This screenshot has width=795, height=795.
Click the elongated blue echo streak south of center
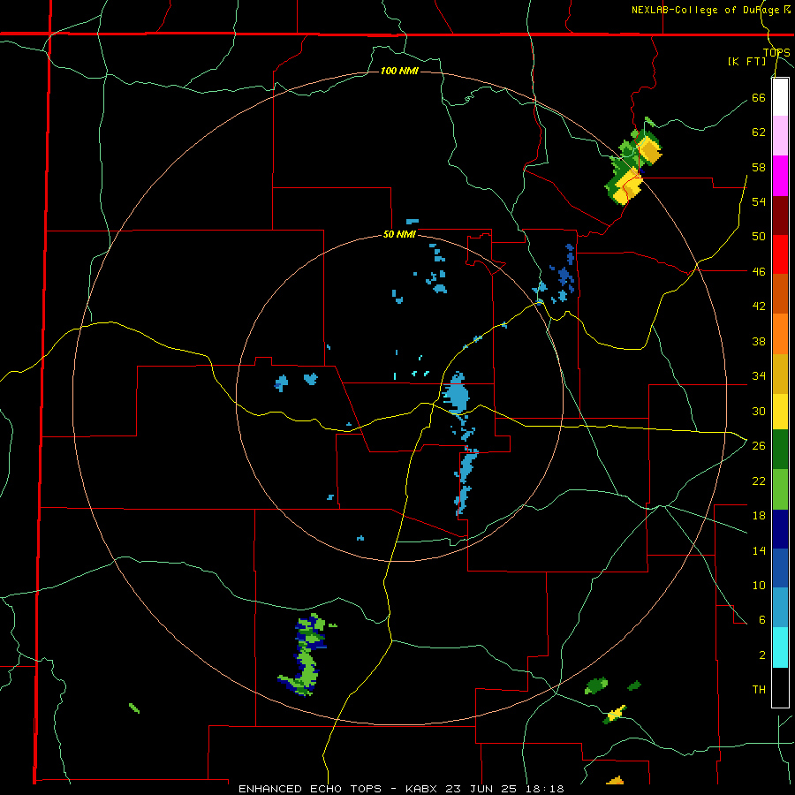[466, 481]
